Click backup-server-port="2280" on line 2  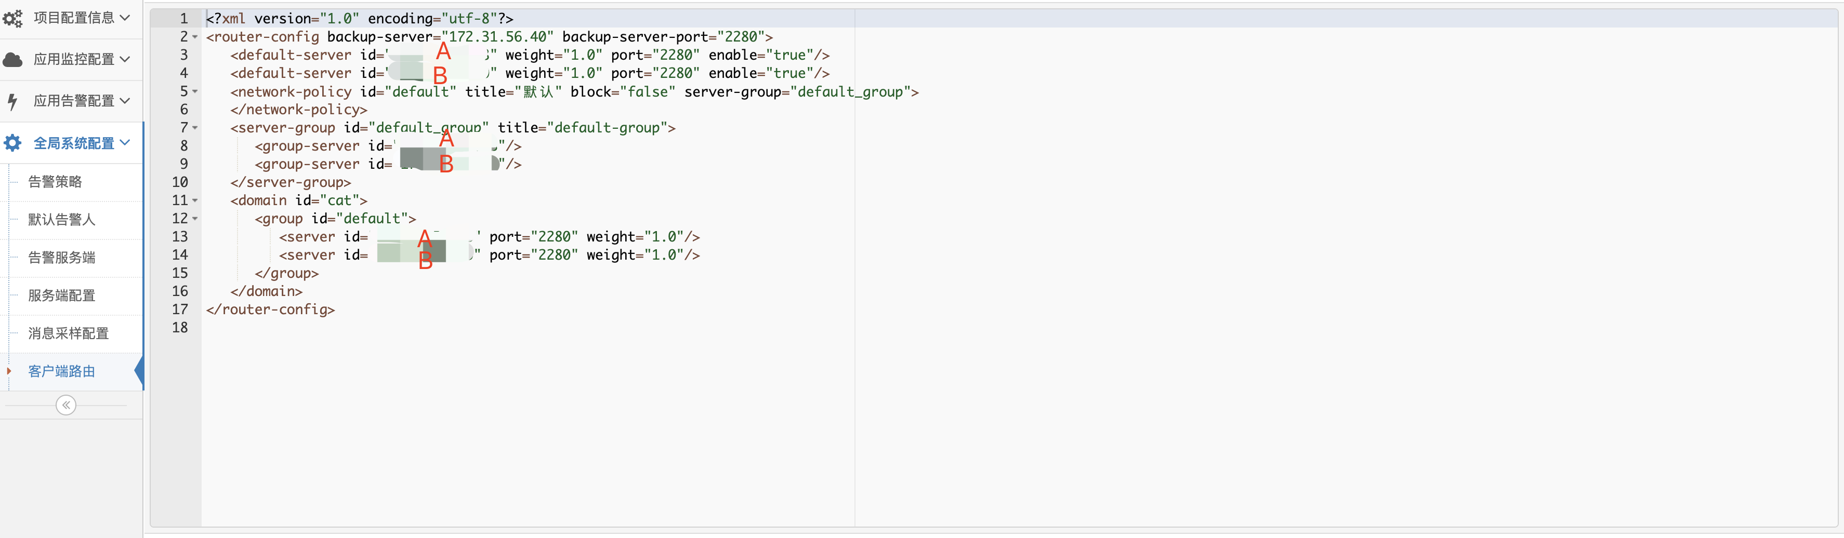[x=664, y=36]
